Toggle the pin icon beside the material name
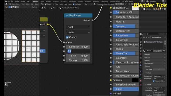The width and height of the screenshot is (171, 96). (126, 4)
